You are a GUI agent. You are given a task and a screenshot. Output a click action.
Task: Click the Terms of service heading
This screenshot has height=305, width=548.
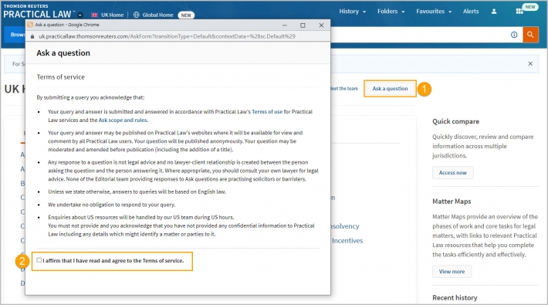click(x=60, y=77)
